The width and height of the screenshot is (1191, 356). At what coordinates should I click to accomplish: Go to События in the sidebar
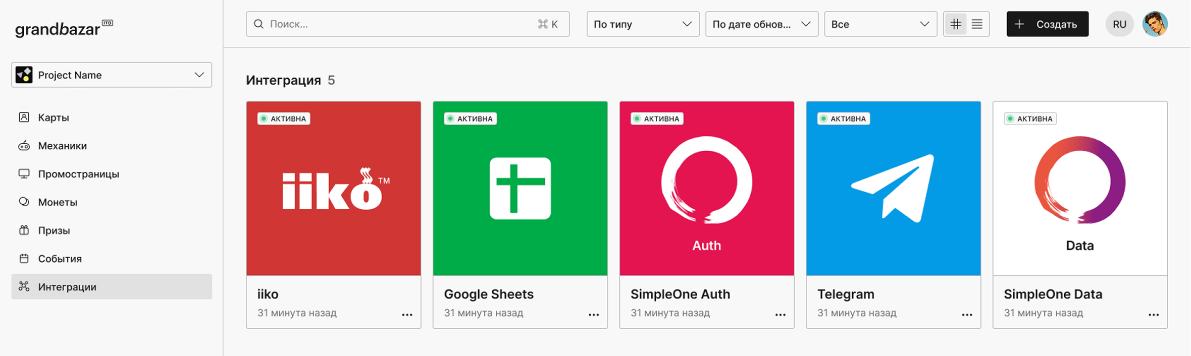pos(112,259)
